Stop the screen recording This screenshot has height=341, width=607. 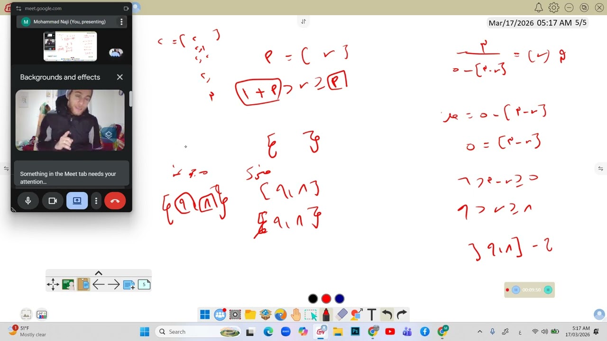pos(548,290)
